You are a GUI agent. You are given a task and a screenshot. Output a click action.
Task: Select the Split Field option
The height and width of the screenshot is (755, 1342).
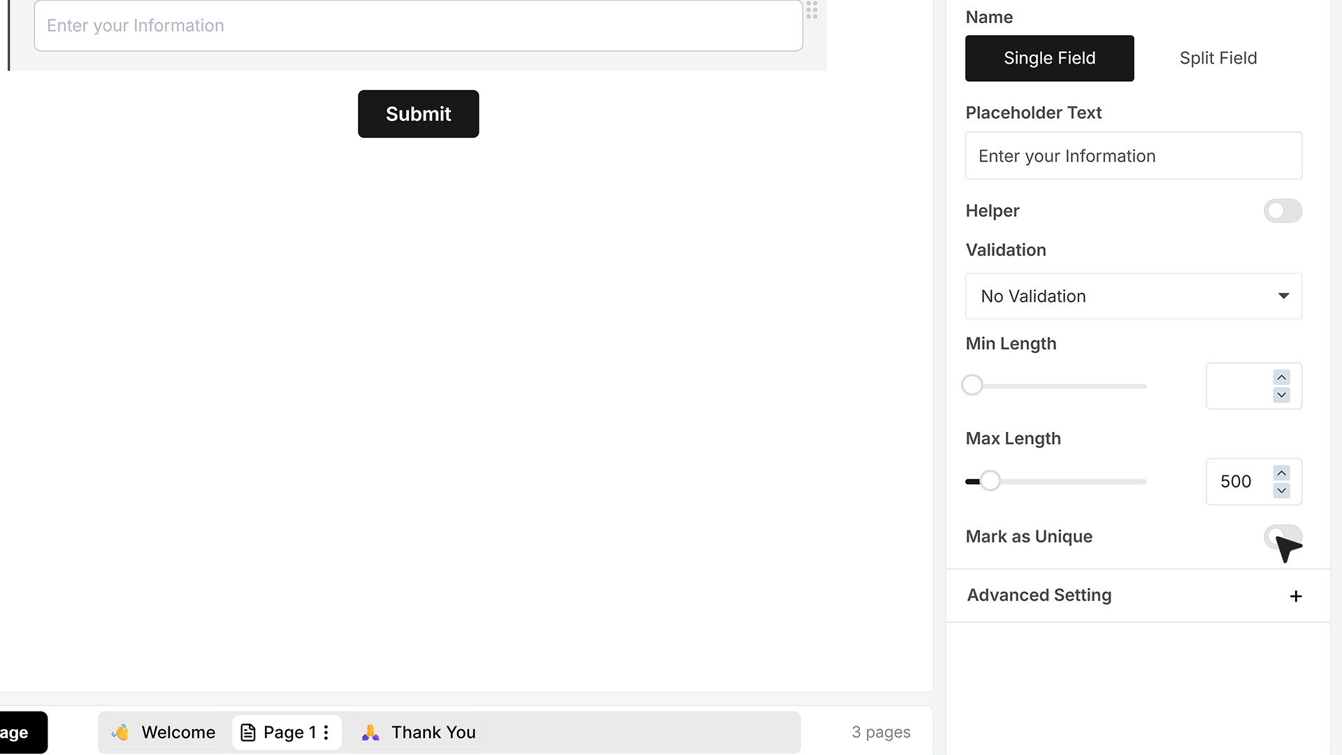coord(1218,58)
